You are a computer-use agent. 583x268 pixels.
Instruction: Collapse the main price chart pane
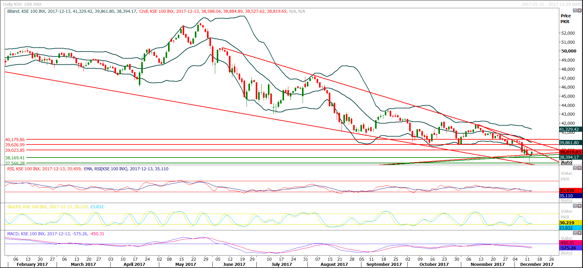click(575, 11)
